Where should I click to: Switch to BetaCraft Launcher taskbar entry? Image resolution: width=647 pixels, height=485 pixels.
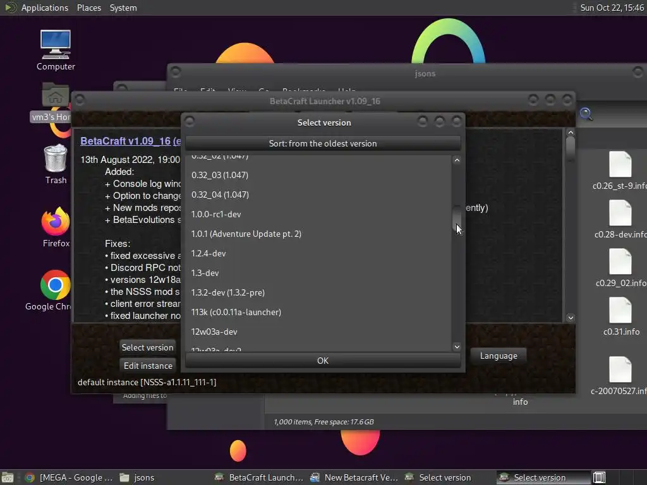(259, 477)
